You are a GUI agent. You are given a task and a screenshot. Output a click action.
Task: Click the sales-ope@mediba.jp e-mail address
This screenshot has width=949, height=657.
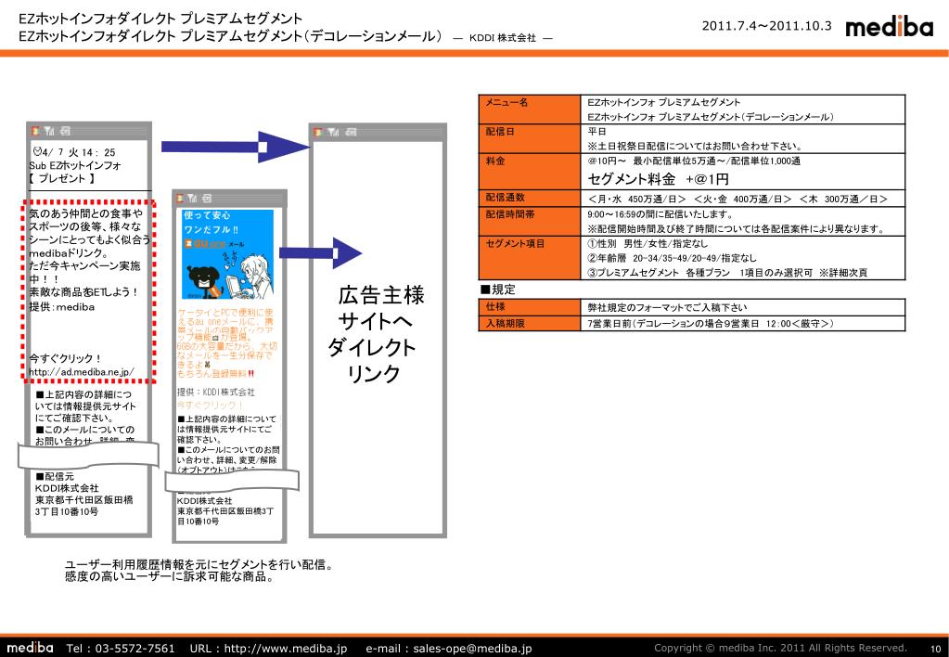[x=473, y=648]
